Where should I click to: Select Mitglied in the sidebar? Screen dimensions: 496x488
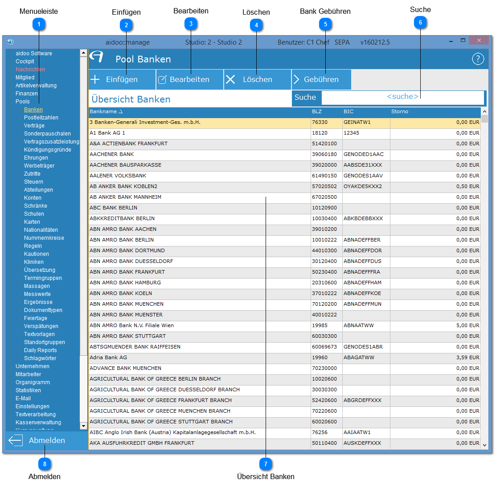pos(25,78)
